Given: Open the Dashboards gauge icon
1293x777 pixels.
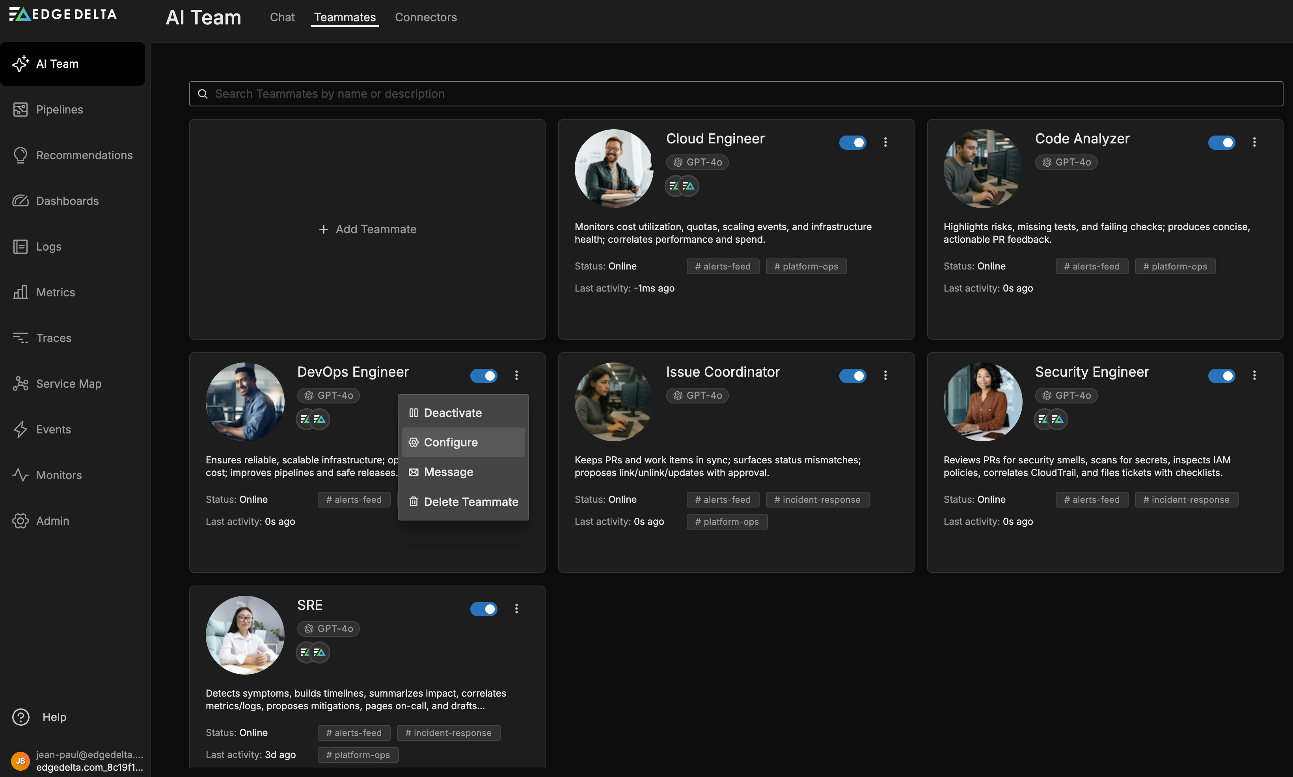Looking at the screenshot, I should coord(20,201).
